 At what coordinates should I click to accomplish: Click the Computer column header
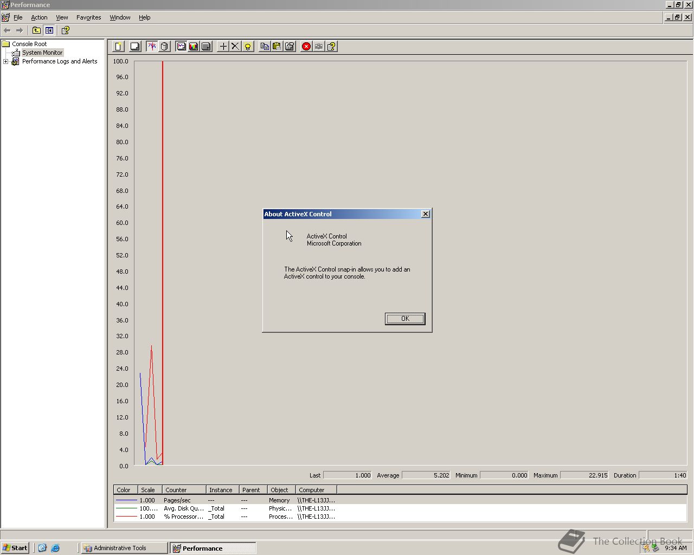(317, 489)
